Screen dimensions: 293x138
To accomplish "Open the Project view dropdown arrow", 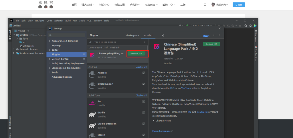I will 28,31.
